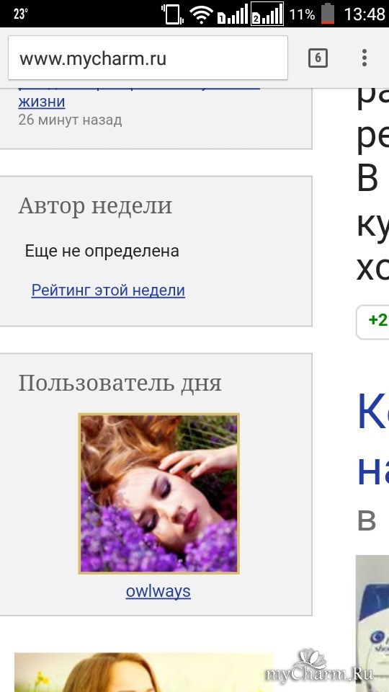
Task: Open the browser tabs counter showing 6
Action: 318,58
